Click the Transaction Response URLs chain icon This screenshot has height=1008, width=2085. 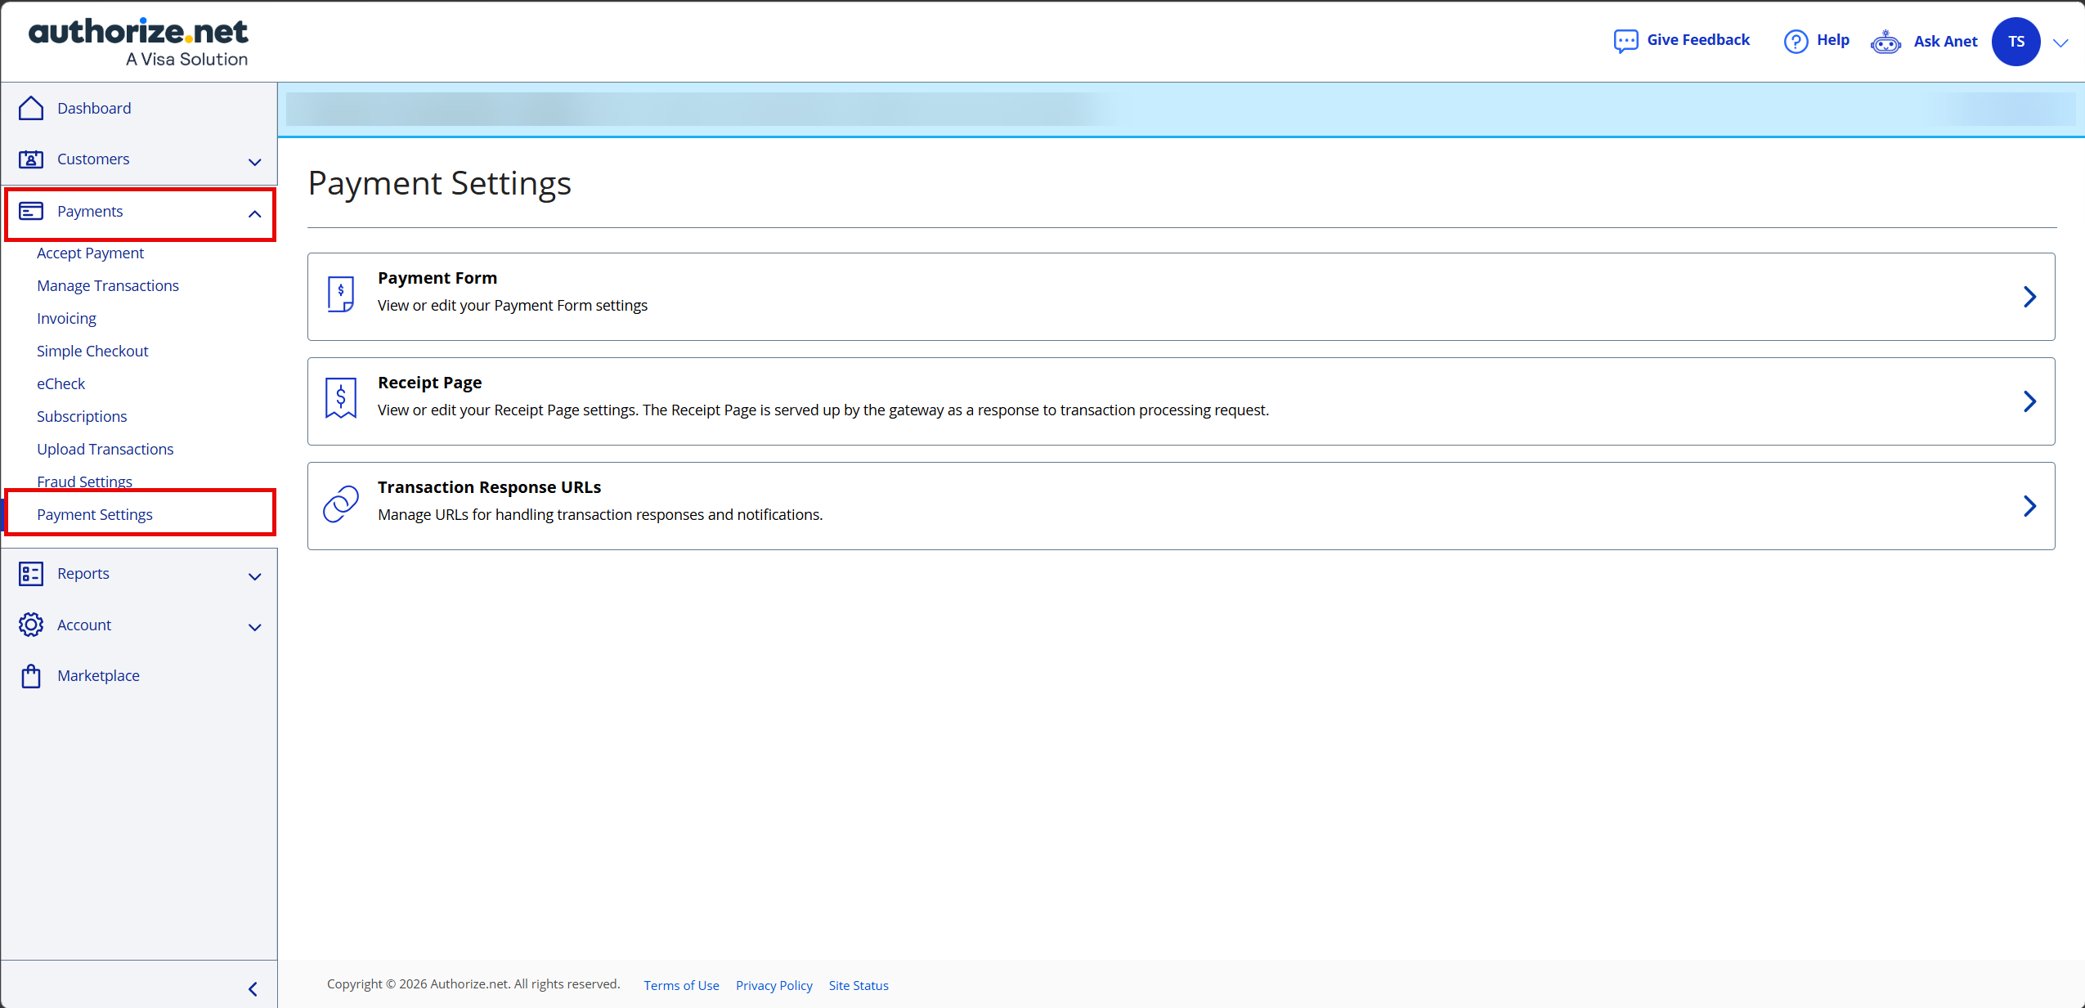tap(341, 504)
